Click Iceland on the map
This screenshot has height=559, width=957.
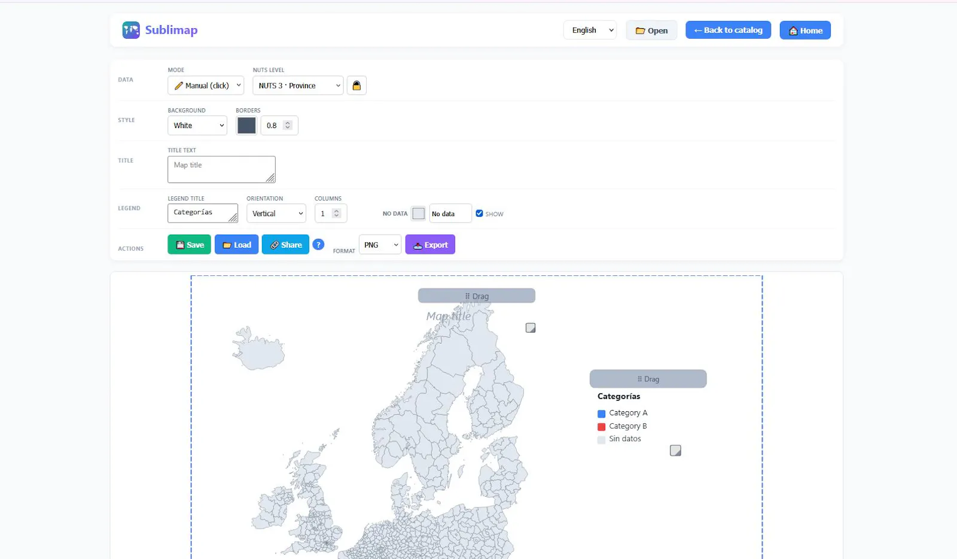(x=258, y=350)
